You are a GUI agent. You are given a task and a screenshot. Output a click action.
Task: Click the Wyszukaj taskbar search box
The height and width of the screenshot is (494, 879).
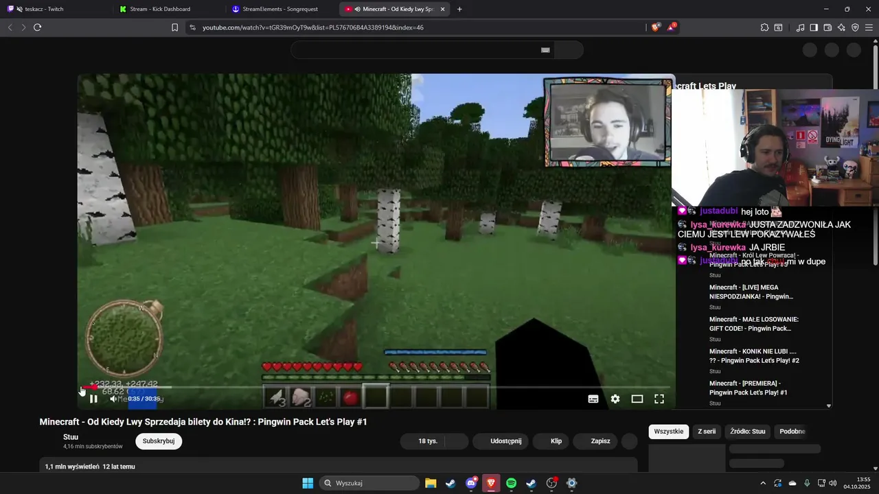[370, 483]
